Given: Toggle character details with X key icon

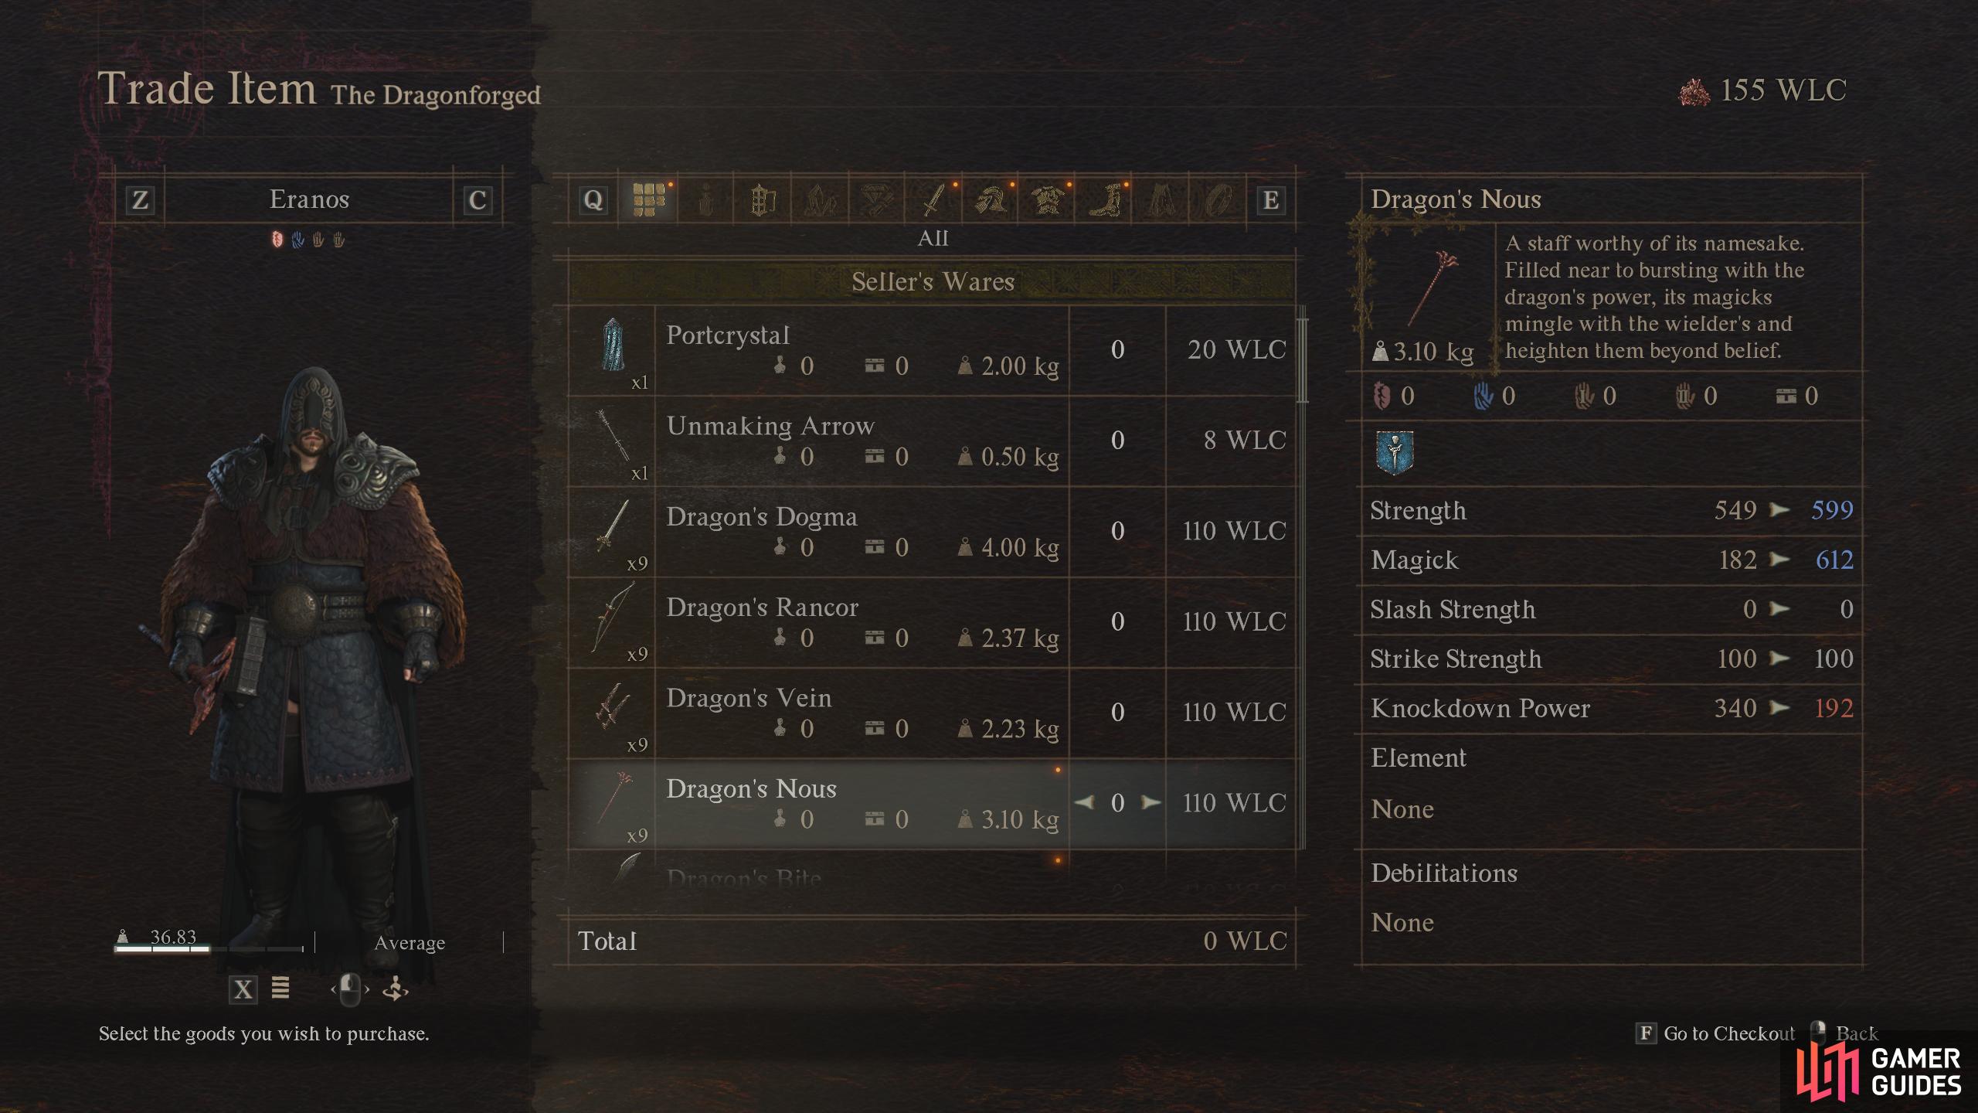Looking at the screenshot, I should click(243, 989).
